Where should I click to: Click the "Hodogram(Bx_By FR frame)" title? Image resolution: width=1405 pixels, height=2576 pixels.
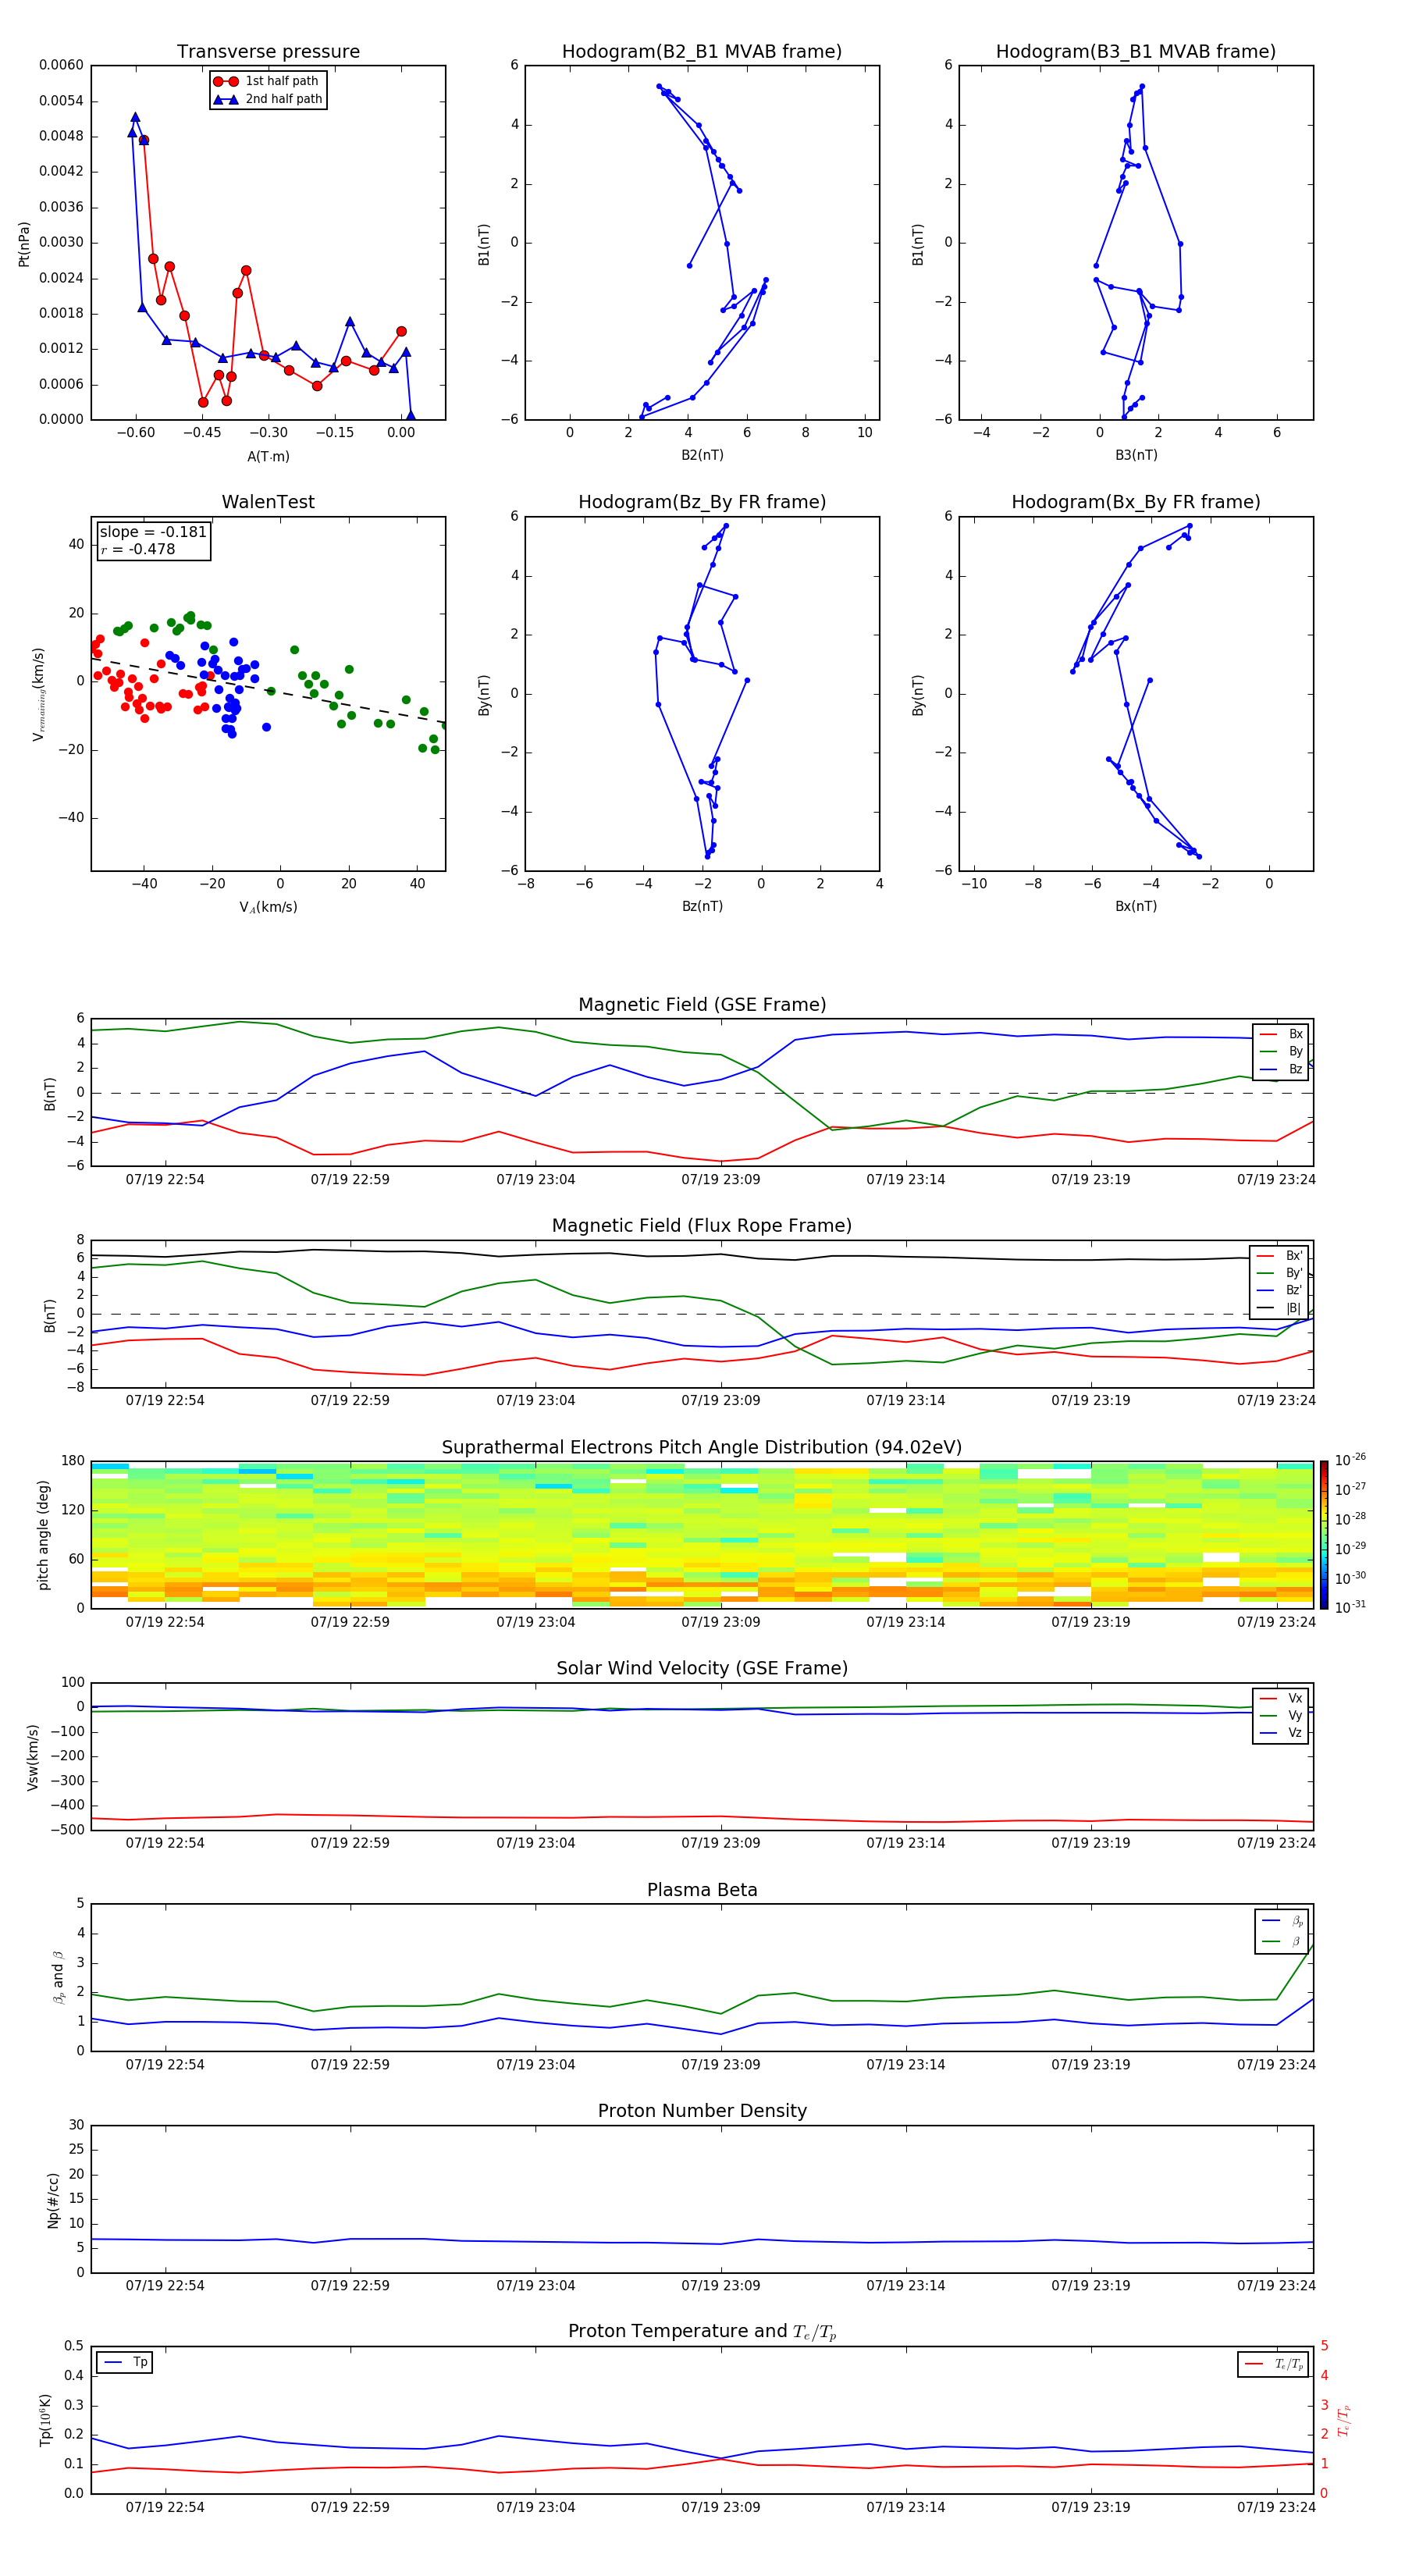[x=1136, y=502]
